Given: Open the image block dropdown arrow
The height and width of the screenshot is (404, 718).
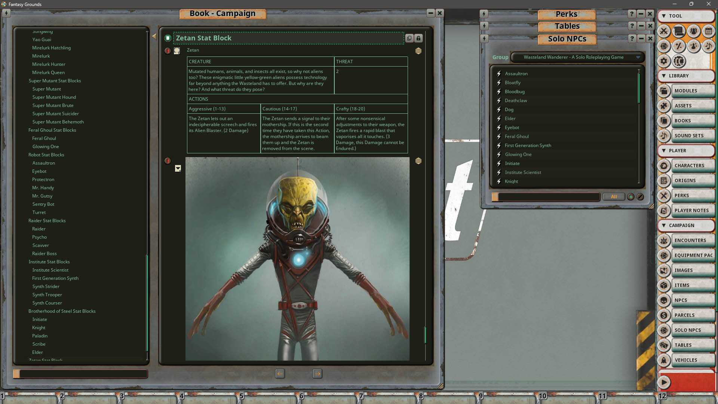Looking at the screenshot, I should [178, 168].
